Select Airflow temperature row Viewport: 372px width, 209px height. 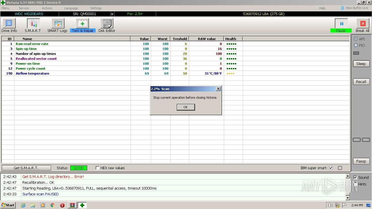(x=176, y=73)
